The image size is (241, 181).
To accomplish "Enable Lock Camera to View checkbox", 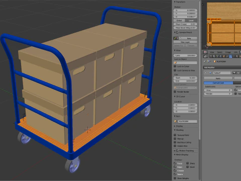I will [175, 70].
